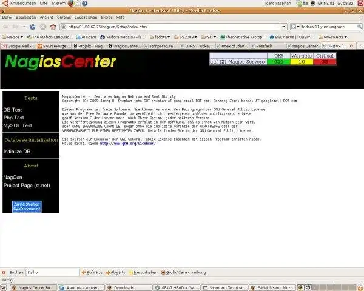Screen dimensions: 364x291
Task: Open the navigation history dropdown arrow
Action: click(24, 27)
